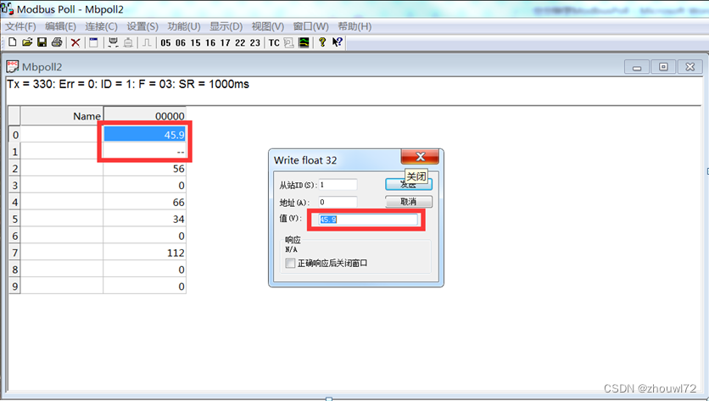Viewport: 709px width, 401px height.
Task: Click the 值 value input field
Action: [367, 220]
